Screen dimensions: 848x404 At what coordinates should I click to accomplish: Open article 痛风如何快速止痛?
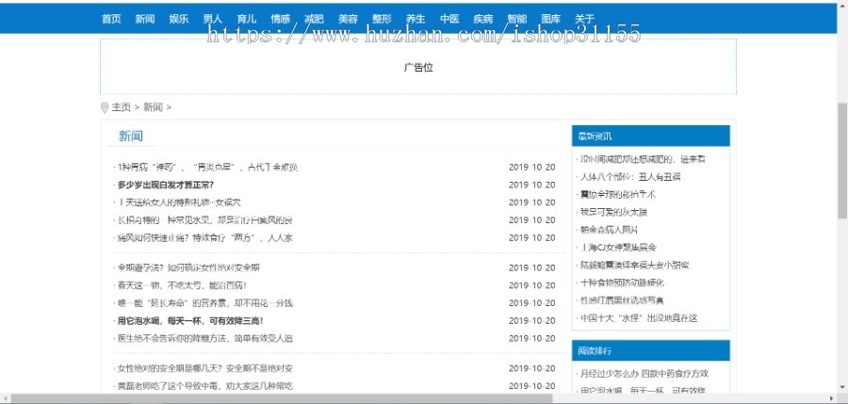[x=205, y=237]
